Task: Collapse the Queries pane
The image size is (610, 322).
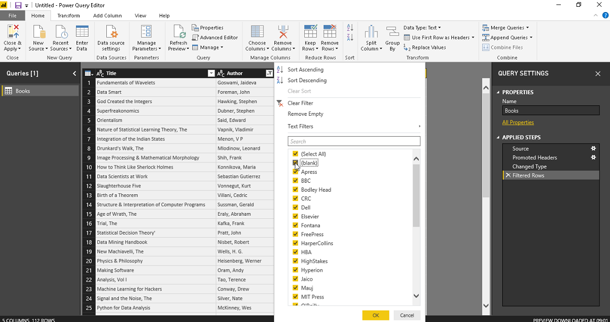Action: tap(74, 73)
